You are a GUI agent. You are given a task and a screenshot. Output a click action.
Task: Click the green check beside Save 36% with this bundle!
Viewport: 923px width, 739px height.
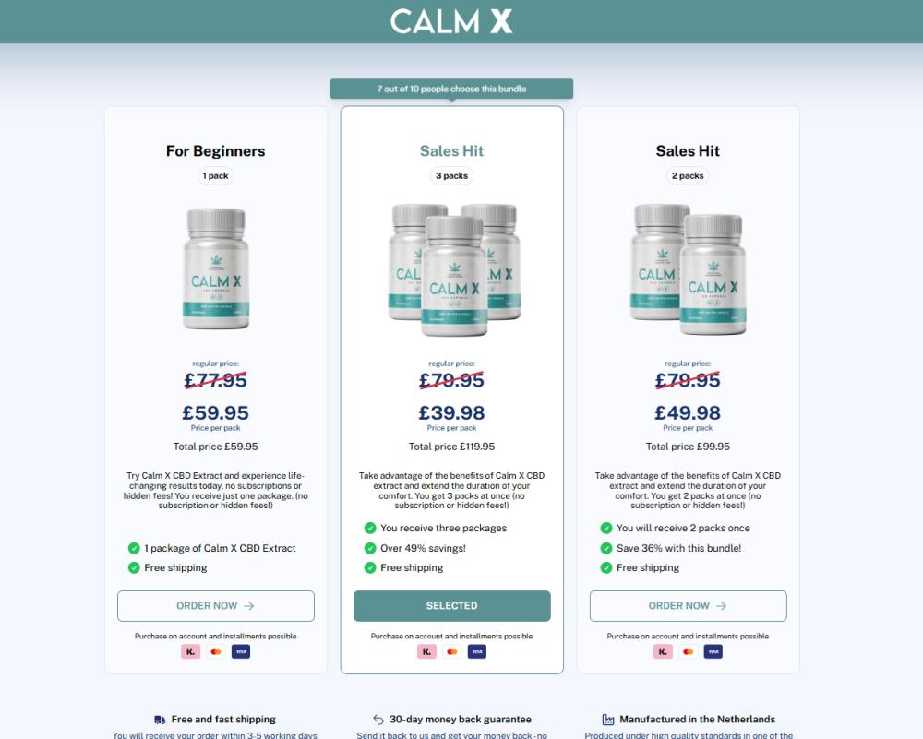[x=606, y=548]
